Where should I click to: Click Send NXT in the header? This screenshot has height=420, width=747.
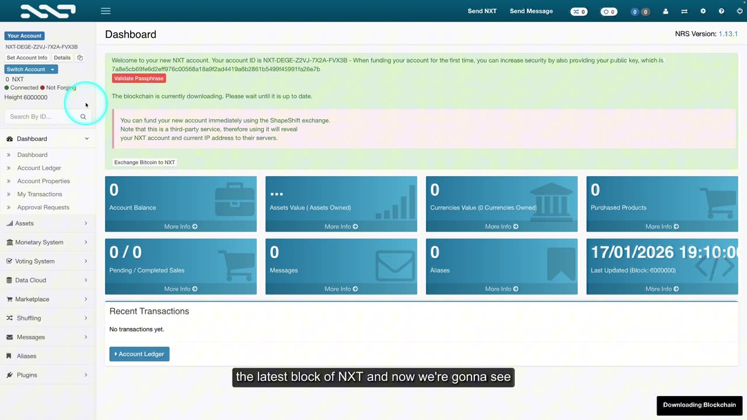[482, 11]
